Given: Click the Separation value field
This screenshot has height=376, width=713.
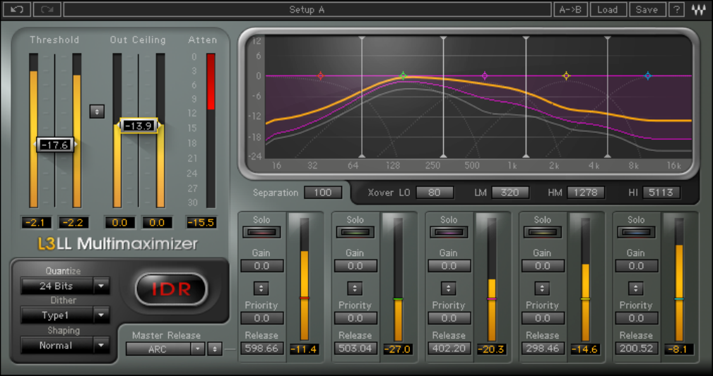Looking at the screenshot, I should 323,193.
